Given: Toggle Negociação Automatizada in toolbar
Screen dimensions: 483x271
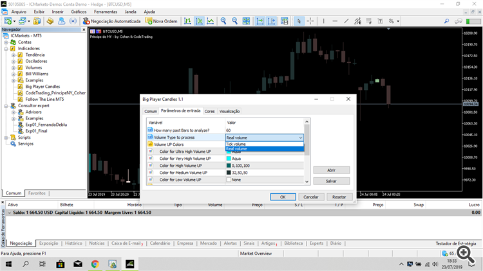Looking at the screenshot, I should (x=111, y=21).
